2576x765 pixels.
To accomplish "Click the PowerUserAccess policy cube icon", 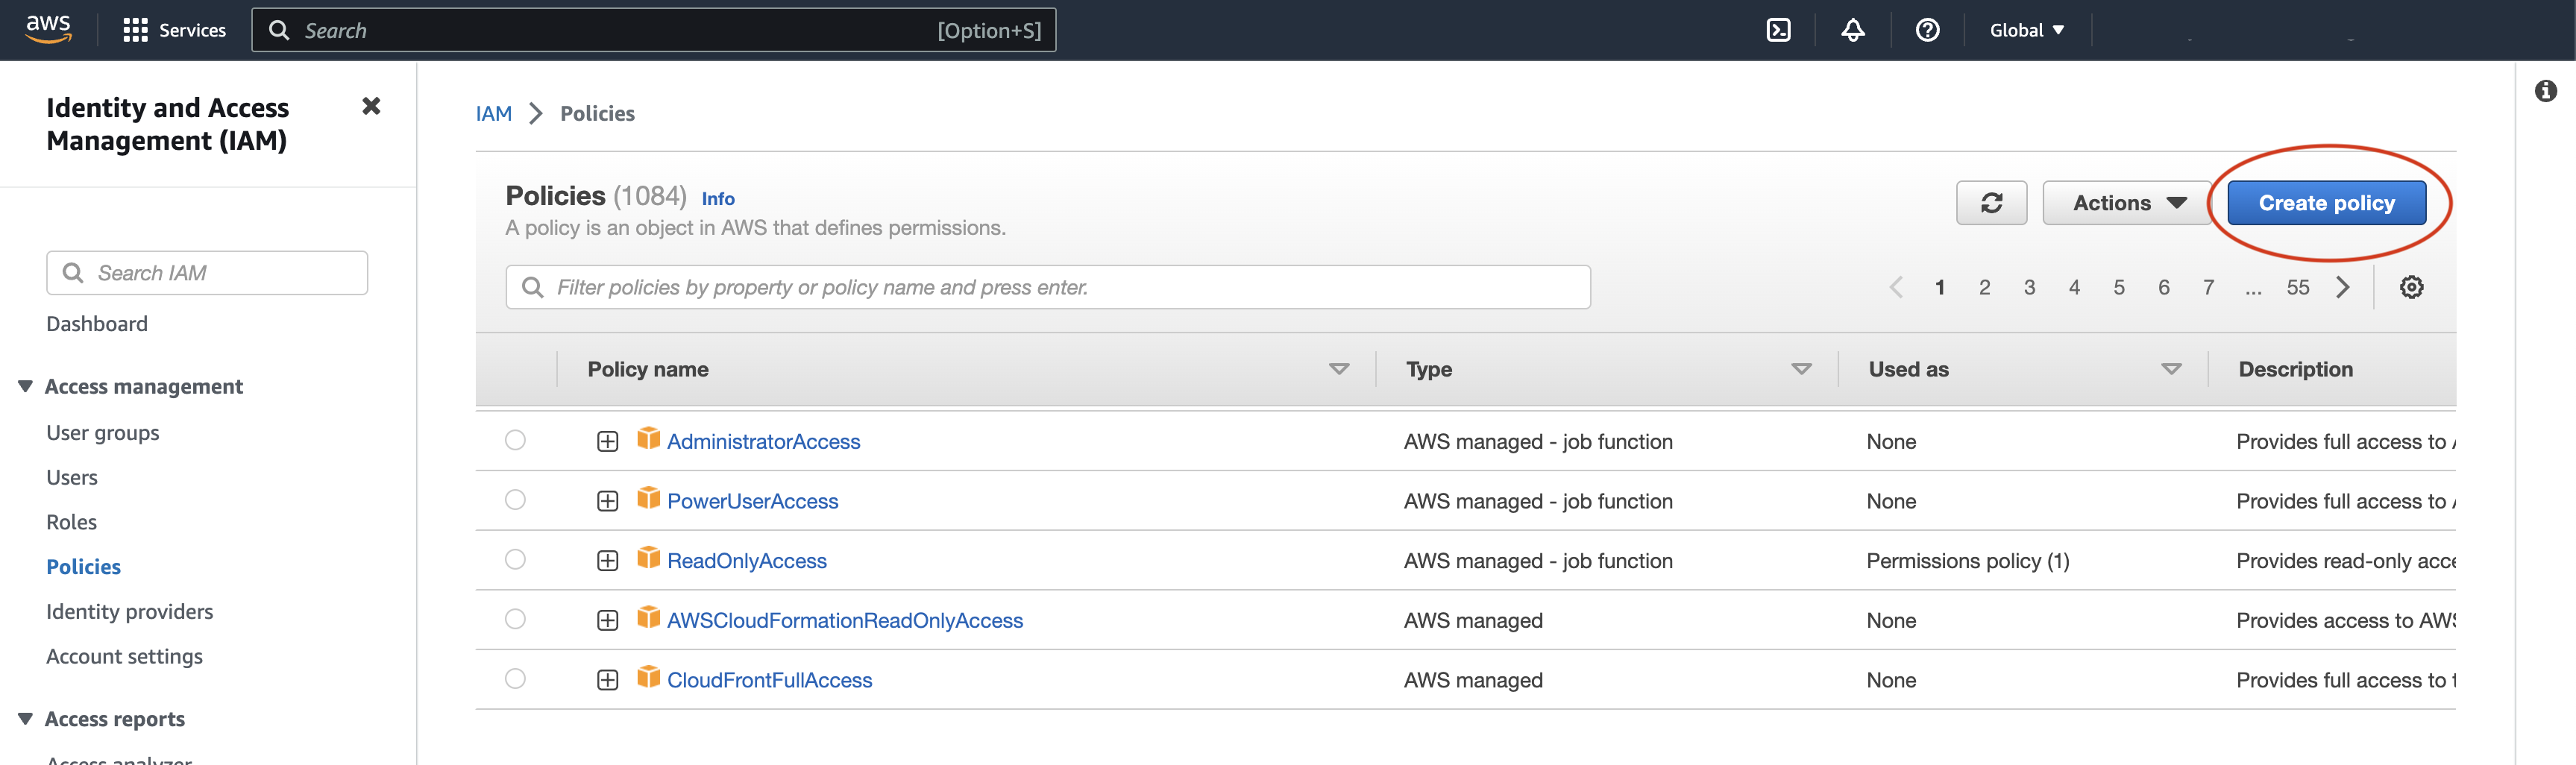I will click(648, 498).
